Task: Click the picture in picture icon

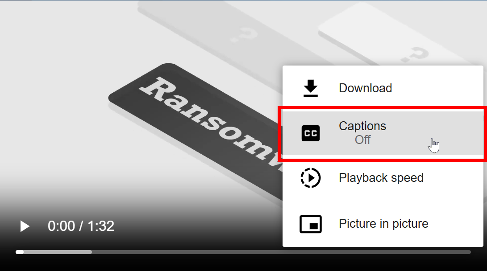Action: click(x=311, y=224)
